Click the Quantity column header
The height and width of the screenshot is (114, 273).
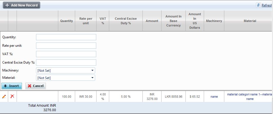66,21
